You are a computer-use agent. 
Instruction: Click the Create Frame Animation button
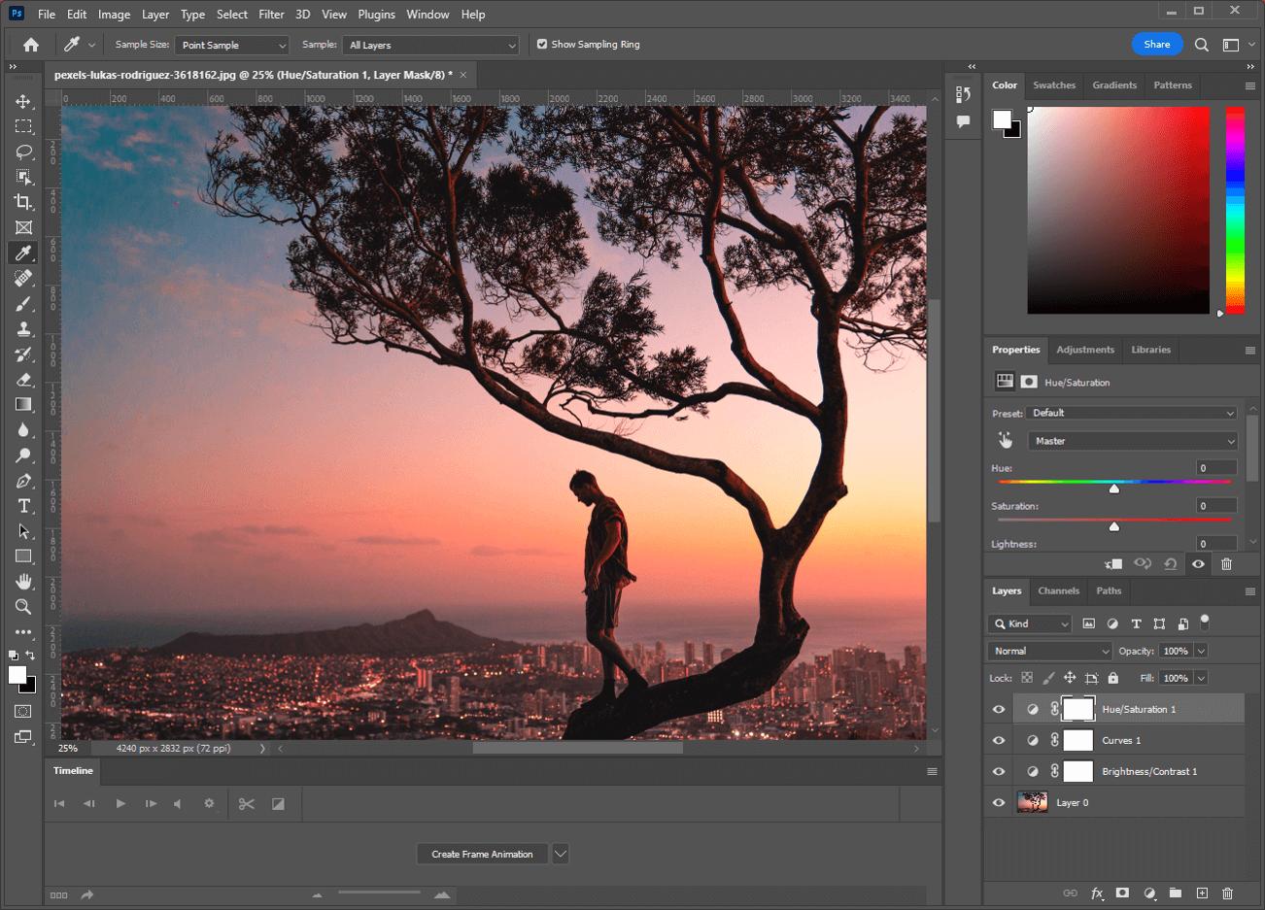(x=481, y=854)
